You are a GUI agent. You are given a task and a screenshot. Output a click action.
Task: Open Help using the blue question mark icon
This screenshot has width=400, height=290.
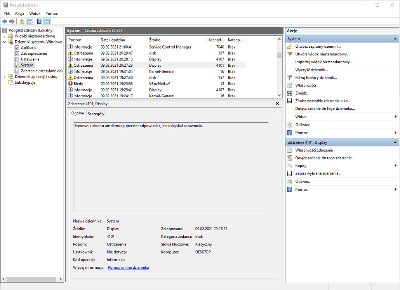pos(38,21)
